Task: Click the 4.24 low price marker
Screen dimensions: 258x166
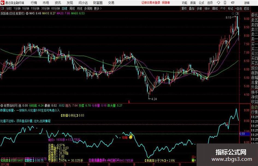Action: tap(154, 99)
